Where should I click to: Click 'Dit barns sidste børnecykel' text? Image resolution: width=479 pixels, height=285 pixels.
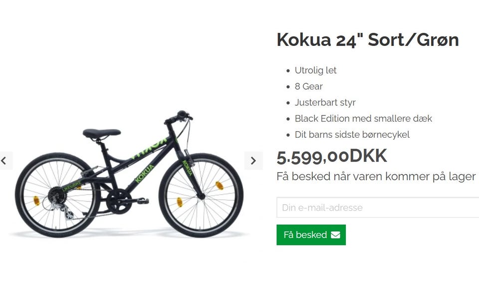point(352,135)
